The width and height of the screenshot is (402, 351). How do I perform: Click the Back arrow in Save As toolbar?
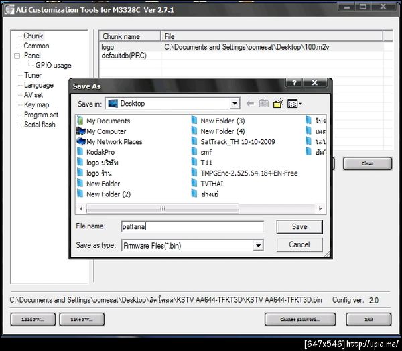250,104
